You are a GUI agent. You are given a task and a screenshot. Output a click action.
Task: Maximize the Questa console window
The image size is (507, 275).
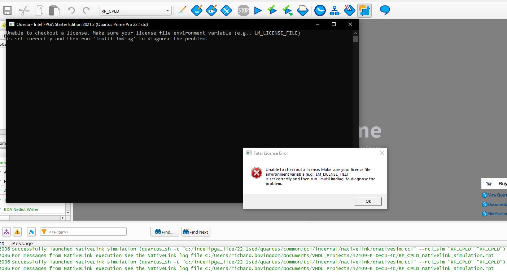[334, 24]
